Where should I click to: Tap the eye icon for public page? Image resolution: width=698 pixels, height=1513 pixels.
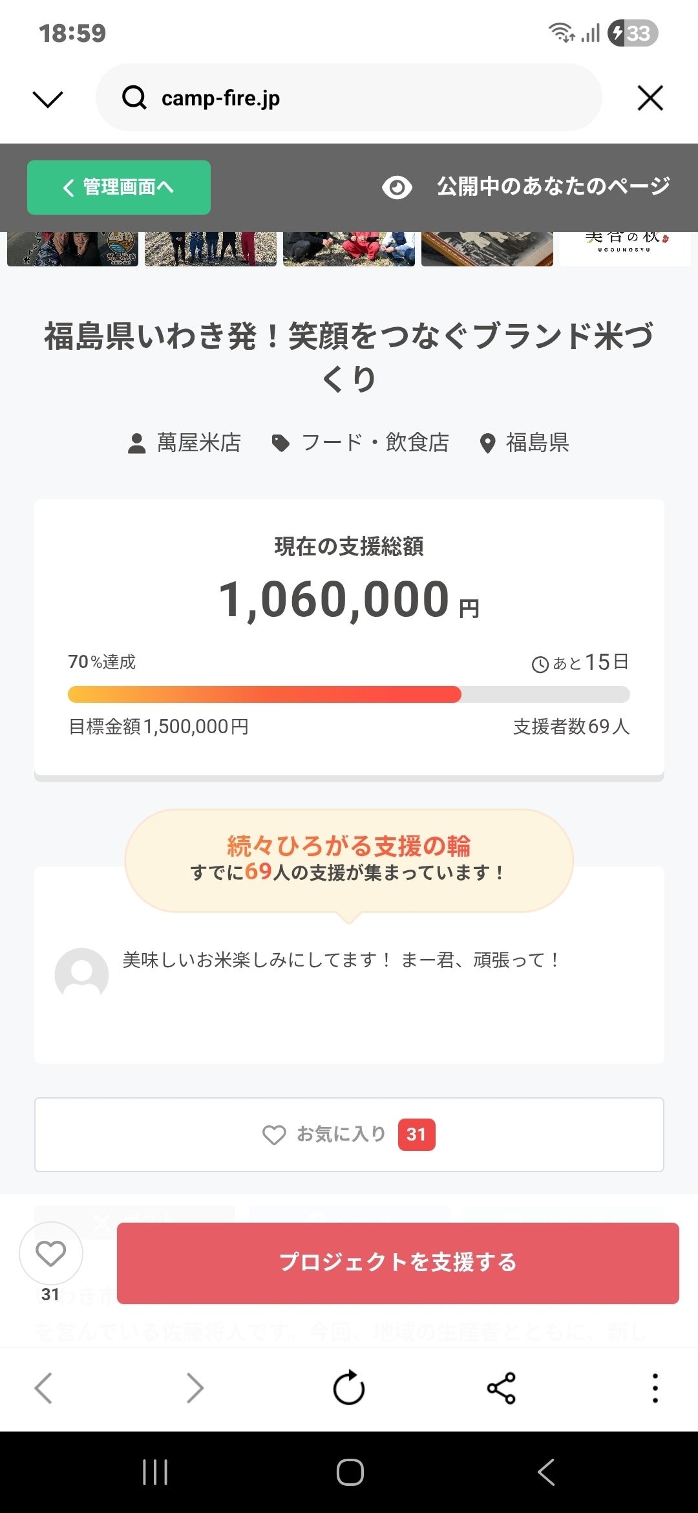[x=397, y=188]
